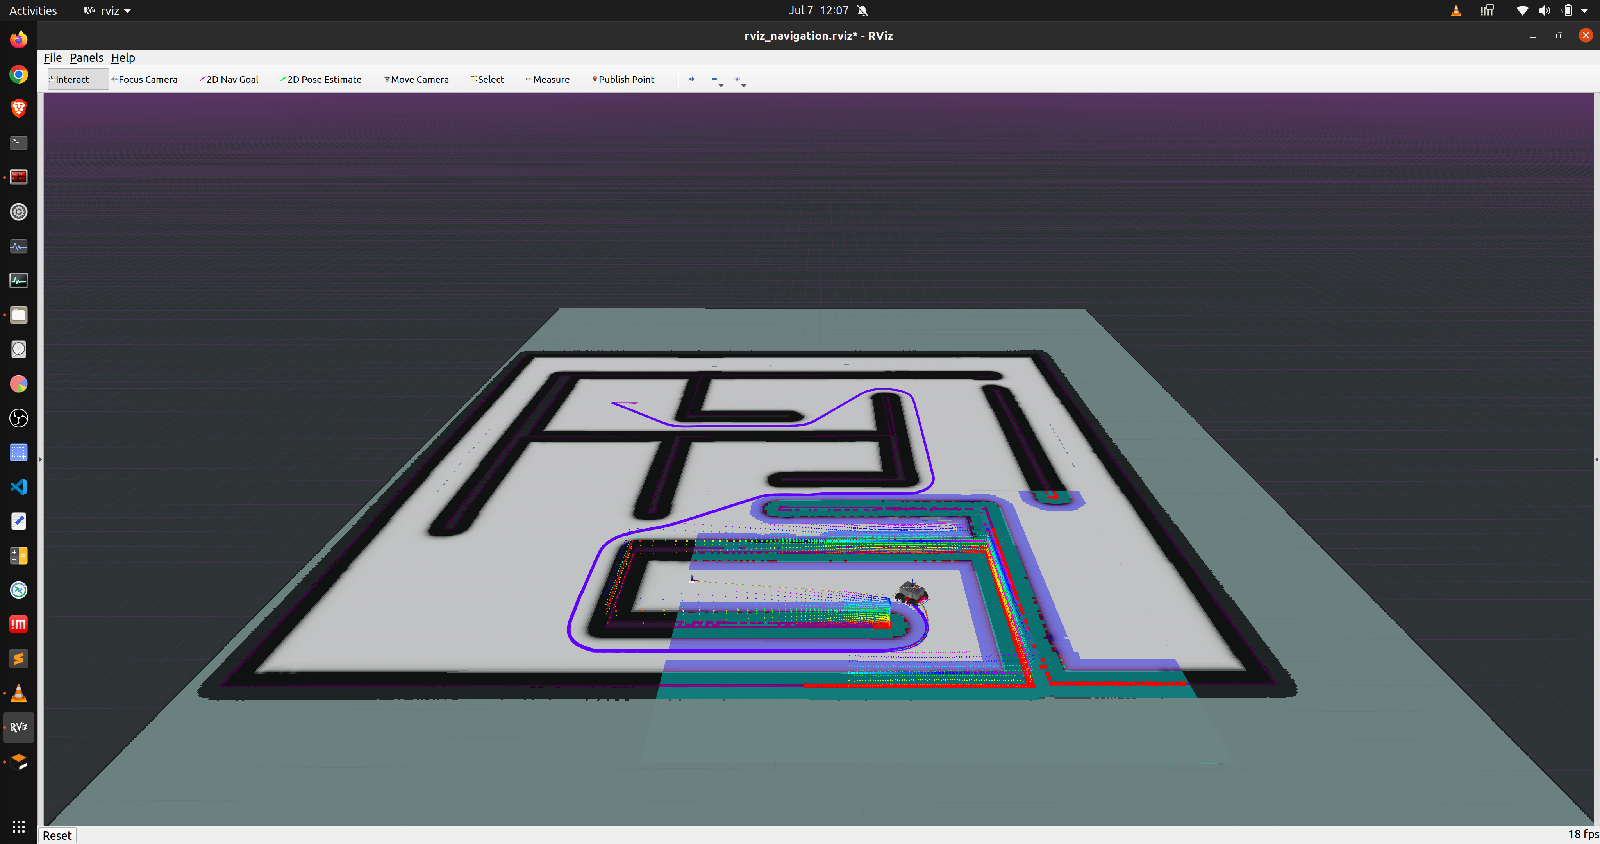1600x844 pixels.
Task: Switch to Move Camera tool
Action: [416, 80]
